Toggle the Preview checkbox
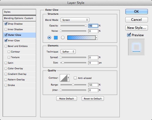Screen dimensions: 152x120 click(129, 35)
